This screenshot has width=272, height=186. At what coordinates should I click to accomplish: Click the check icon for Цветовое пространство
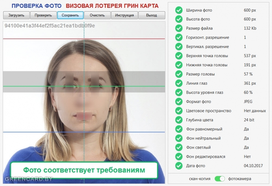(179, 111)
